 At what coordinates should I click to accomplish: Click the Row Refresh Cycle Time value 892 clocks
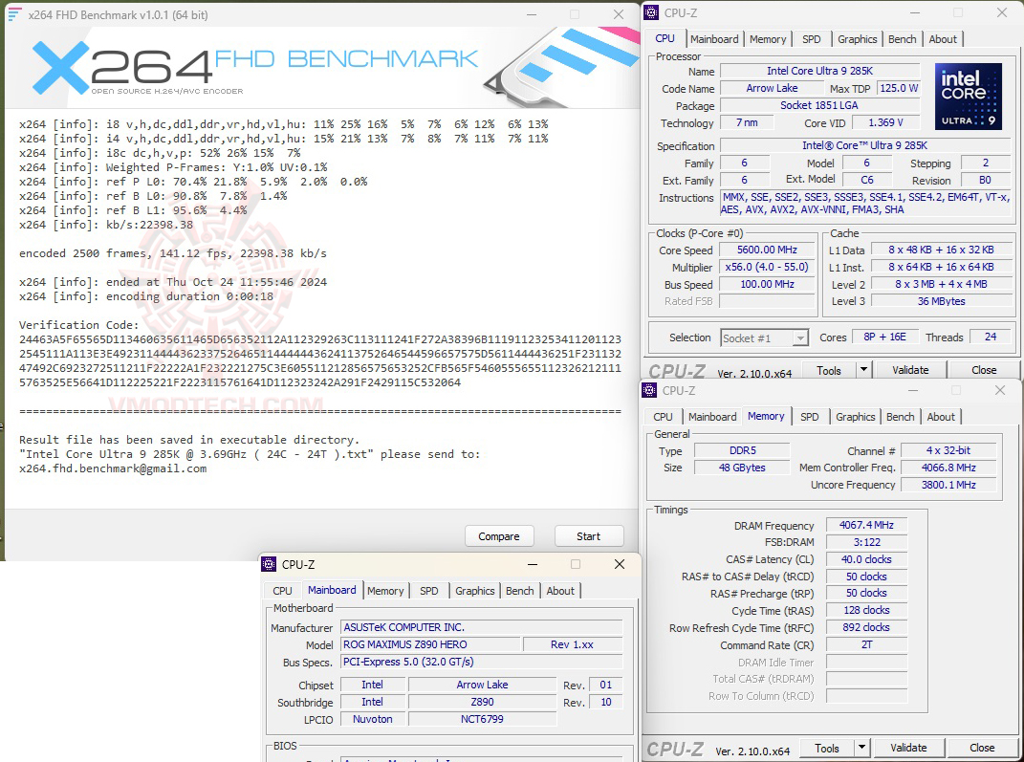(866, 627)
